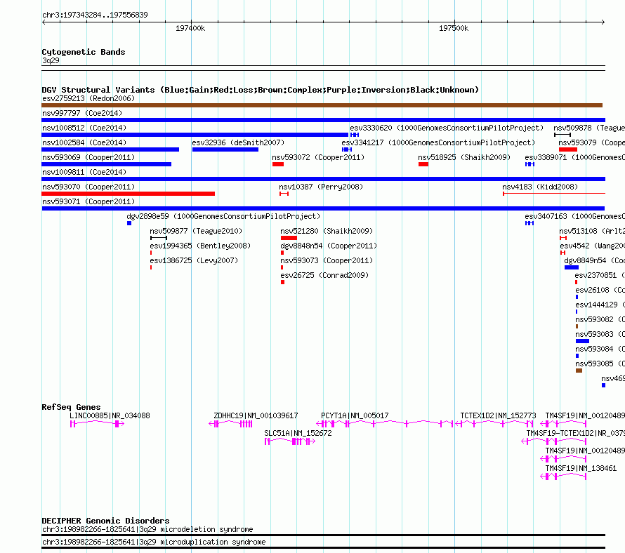This screenshot has width=625, height=553.
Task: Open nsv1009811 (Coe2014) variant label
Action: (x=84, y=172)
